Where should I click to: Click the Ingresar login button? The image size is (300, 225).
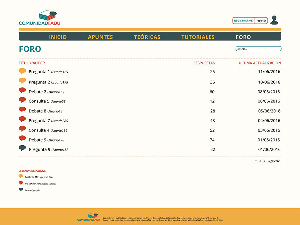click(x=261, y=21)
